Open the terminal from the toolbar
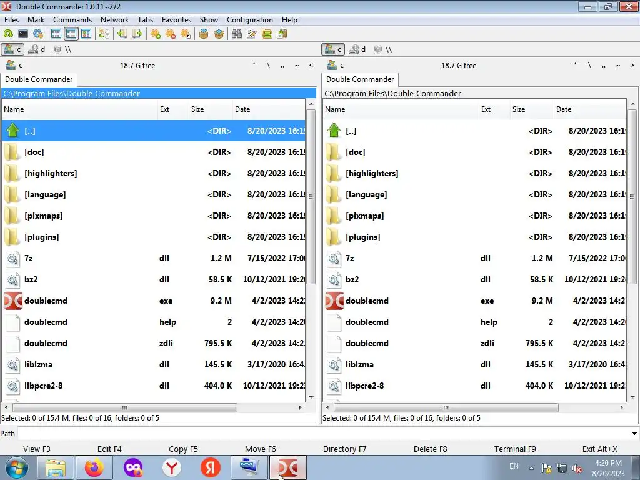Image resolution: width=640 pixels, height=480 pixels. pyautogui.click(x=23, y=34)
